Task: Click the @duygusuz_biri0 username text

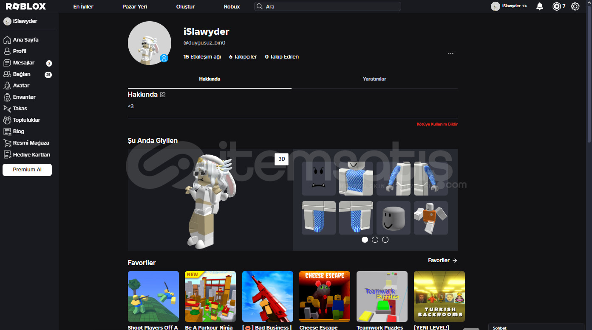Action: coord(204,42)
